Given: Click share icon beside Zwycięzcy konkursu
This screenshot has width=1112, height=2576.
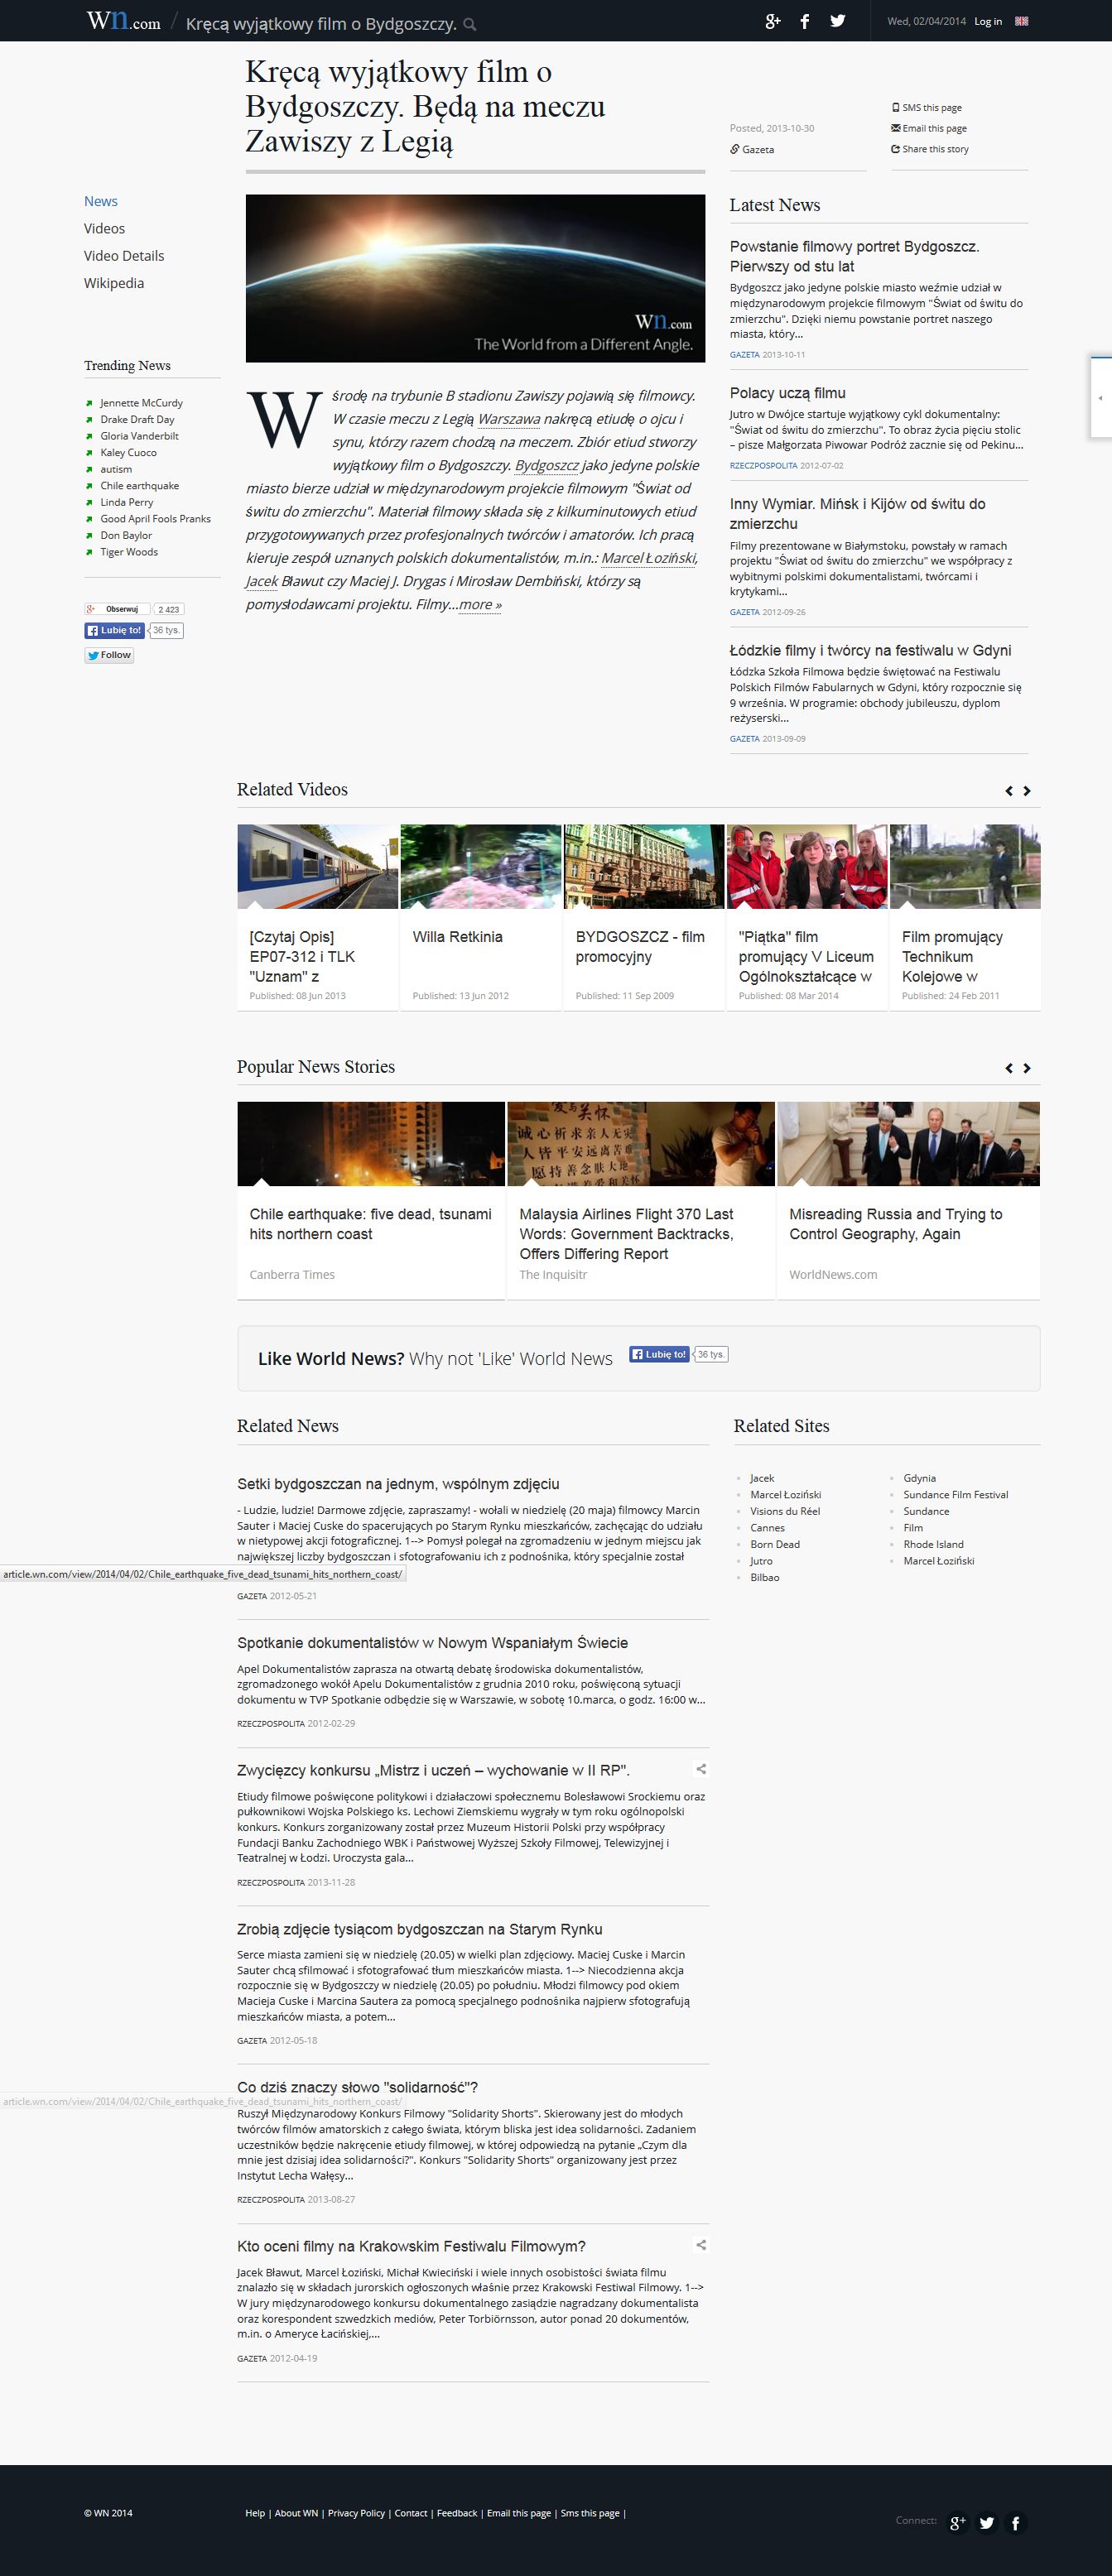Looking at the screenshot, I should coord(701,1769).
